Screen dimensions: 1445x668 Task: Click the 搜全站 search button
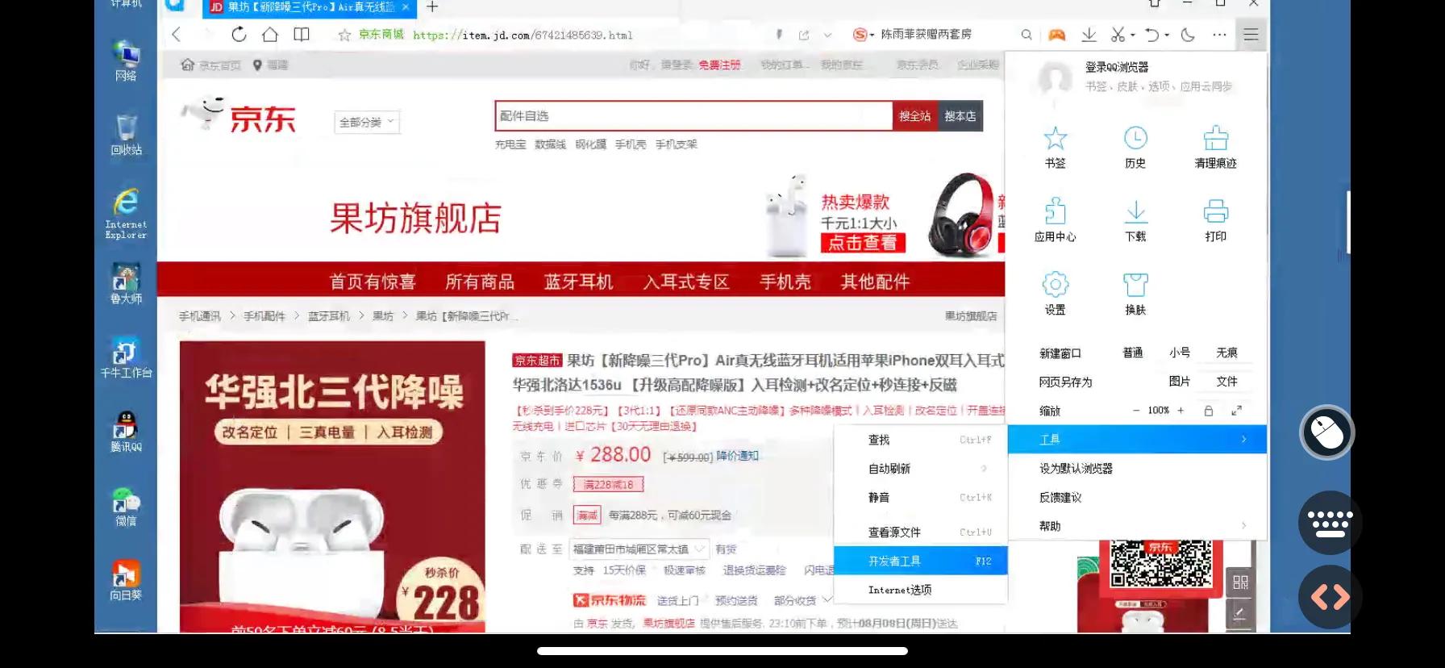(x=915, y=116)
